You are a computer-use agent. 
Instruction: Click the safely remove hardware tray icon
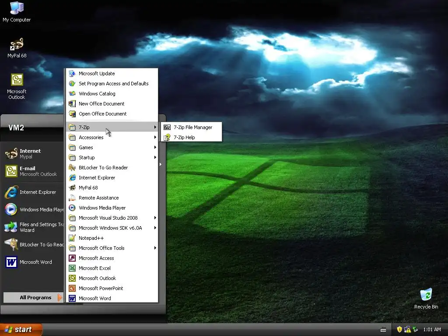(x=415, y=329)
